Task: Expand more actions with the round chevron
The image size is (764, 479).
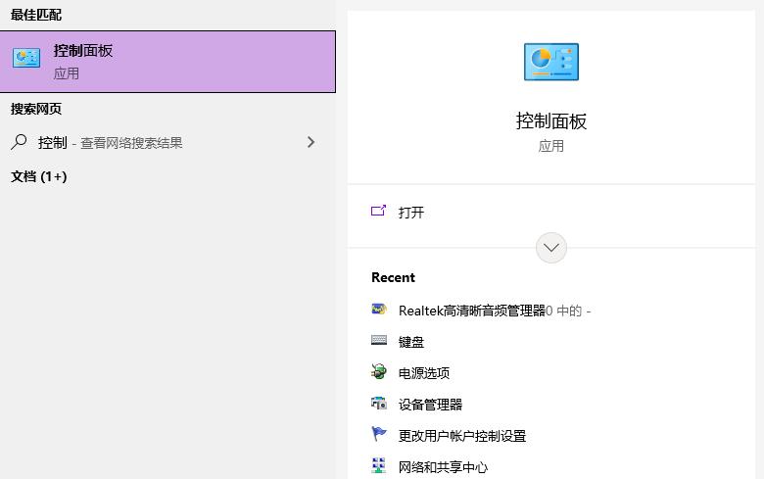Action: click(x=551, y=248)
